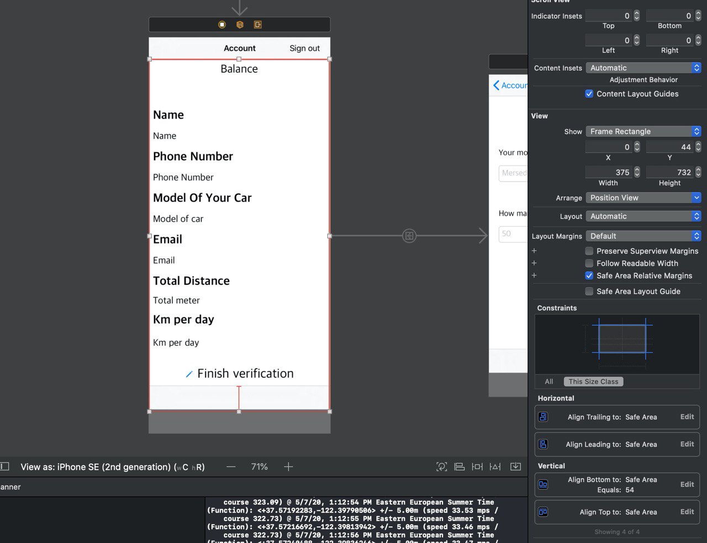This screenshot has width=707, height=543.
Task: Edit the Align Leading constraint
Action: click(x=687, y=444)
